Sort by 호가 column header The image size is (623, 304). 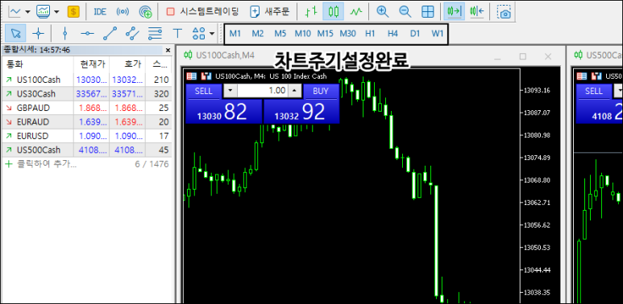pyautogui.click(x=127, y=64)
